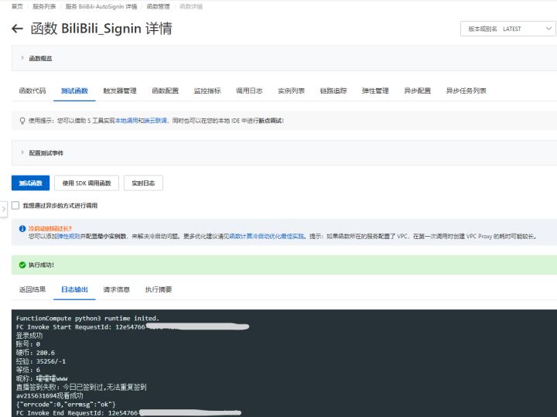557x417 pixels.
Task: Open the 异步配置 tab
Action: pos(418,91)
